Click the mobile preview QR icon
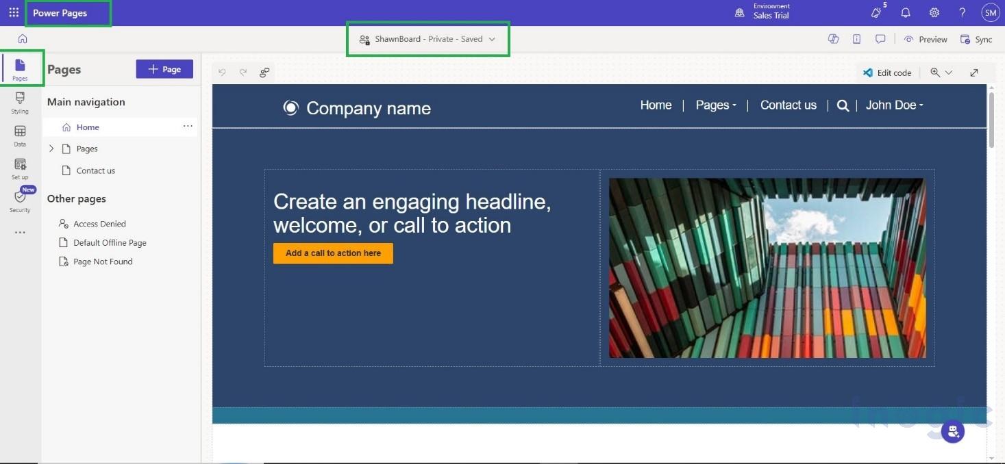This screenshot has width=1005, height=464. [x=856, y=39]
